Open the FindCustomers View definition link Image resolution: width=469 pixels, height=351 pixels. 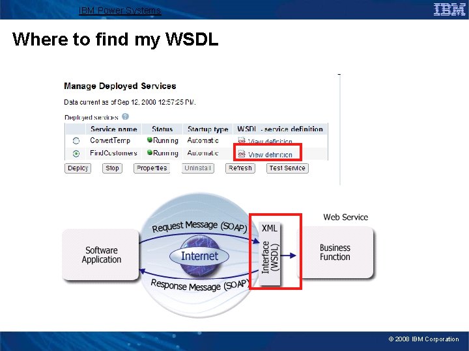pos(270,155)
